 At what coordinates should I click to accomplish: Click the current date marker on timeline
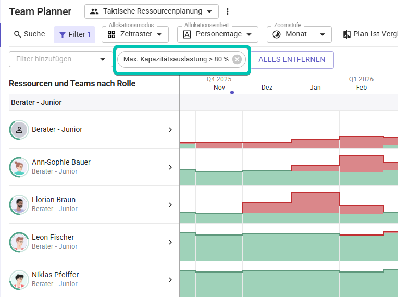click(x=232, y=93)
